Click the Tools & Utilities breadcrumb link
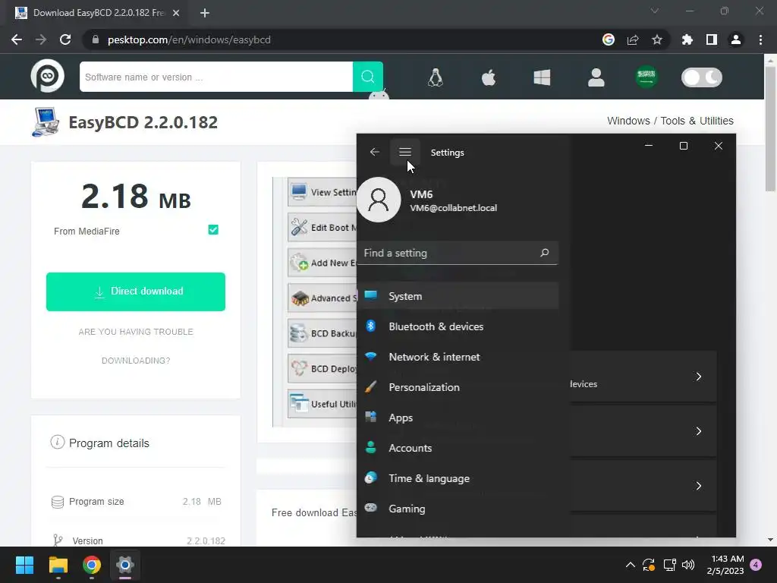Image resolution: width=777 pixels, height=583 pixels. coord(697,121)
